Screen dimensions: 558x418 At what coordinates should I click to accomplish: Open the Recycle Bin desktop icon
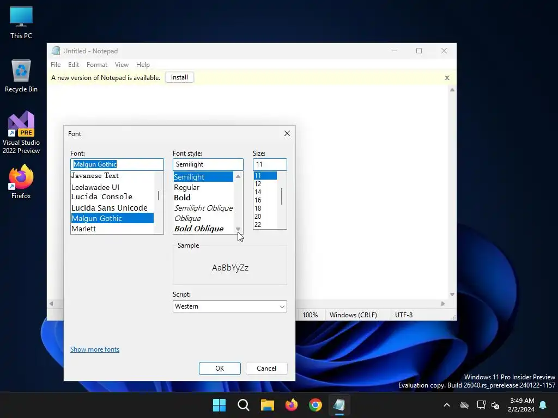21,75
